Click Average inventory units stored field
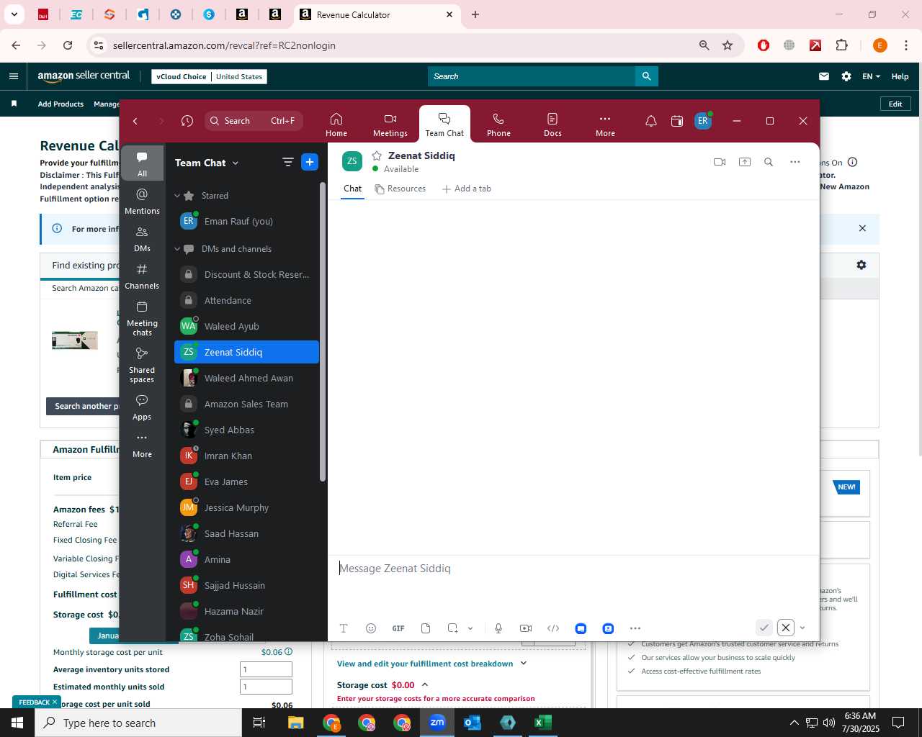 coord(266,669)
